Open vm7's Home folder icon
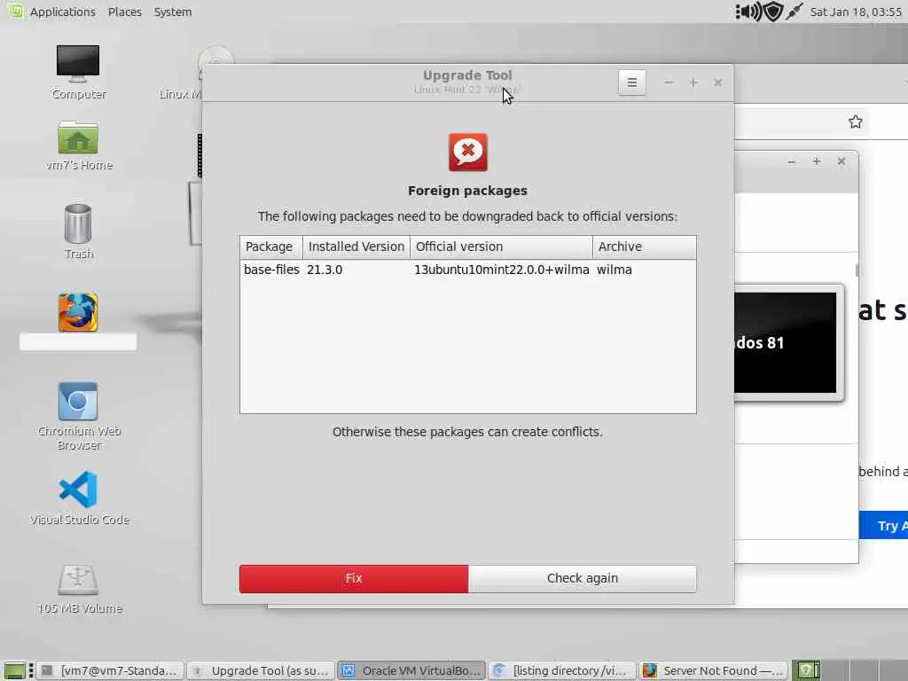The image size is (908, 681). (78, 145)
